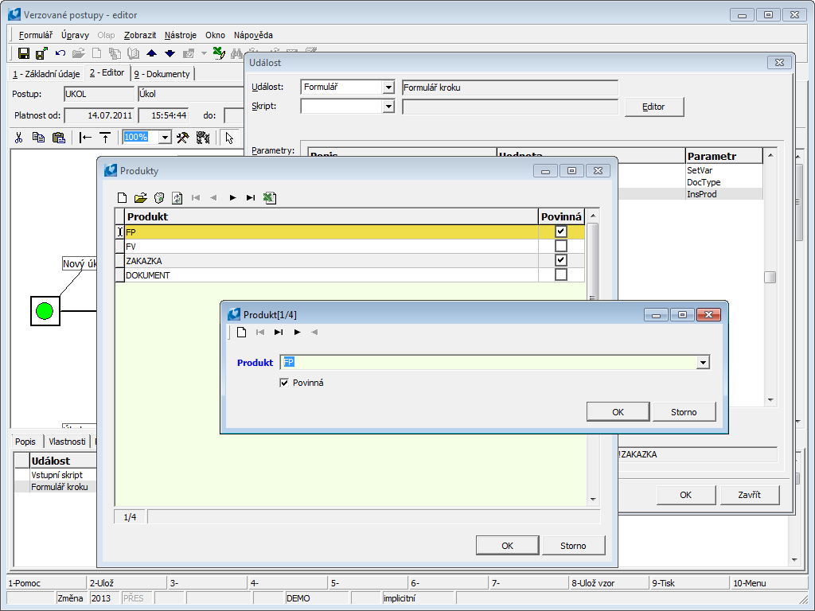Screen dimensions: 815x611
Task: Open the Formulář menu
Action: tap(36, 35)
